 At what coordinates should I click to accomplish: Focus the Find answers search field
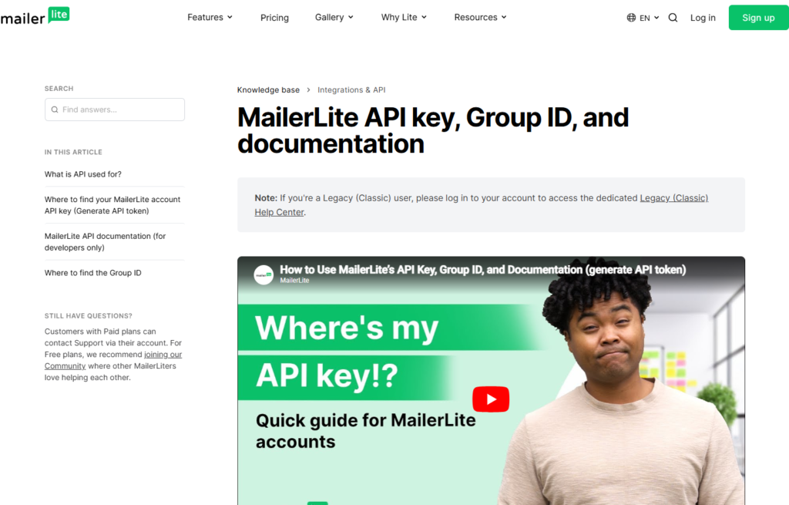115,109
